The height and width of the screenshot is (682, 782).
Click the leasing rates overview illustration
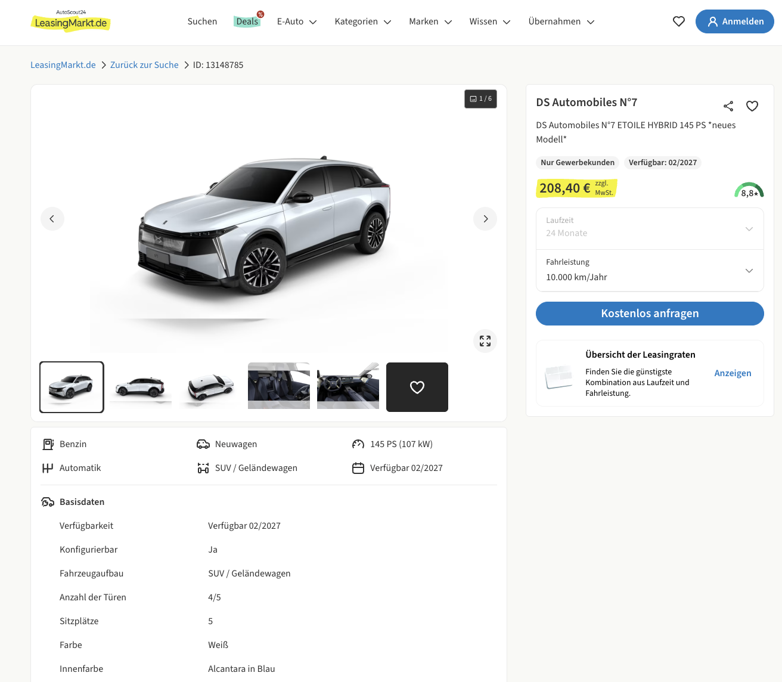point(558,377)
